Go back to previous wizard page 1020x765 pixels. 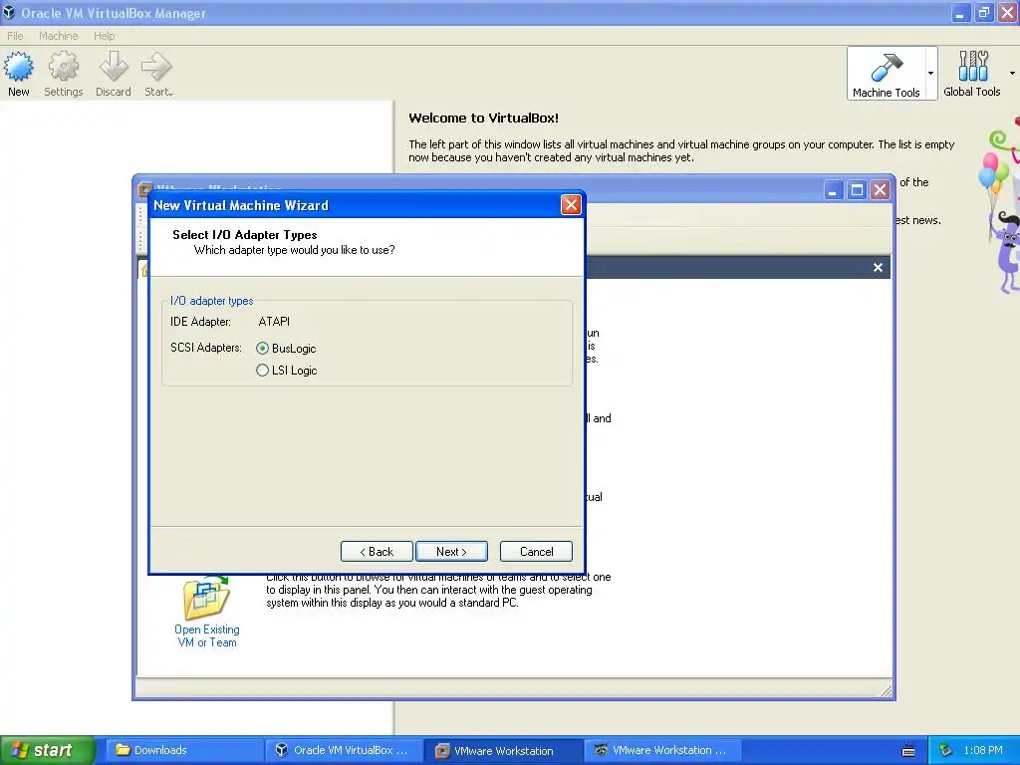coord(377,552)
